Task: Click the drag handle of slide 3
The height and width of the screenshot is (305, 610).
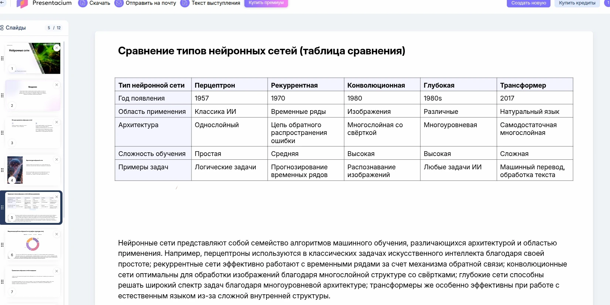Action: (x=2, y=133)
